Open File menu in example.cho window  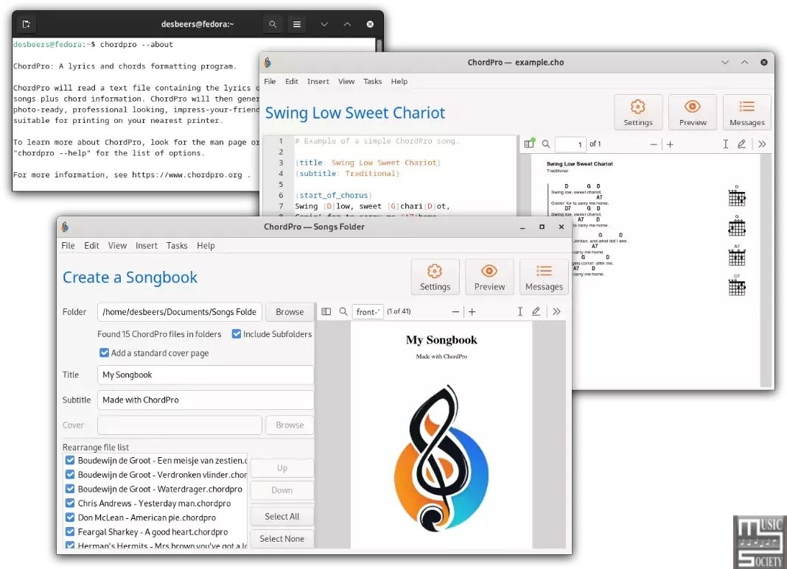270,81
